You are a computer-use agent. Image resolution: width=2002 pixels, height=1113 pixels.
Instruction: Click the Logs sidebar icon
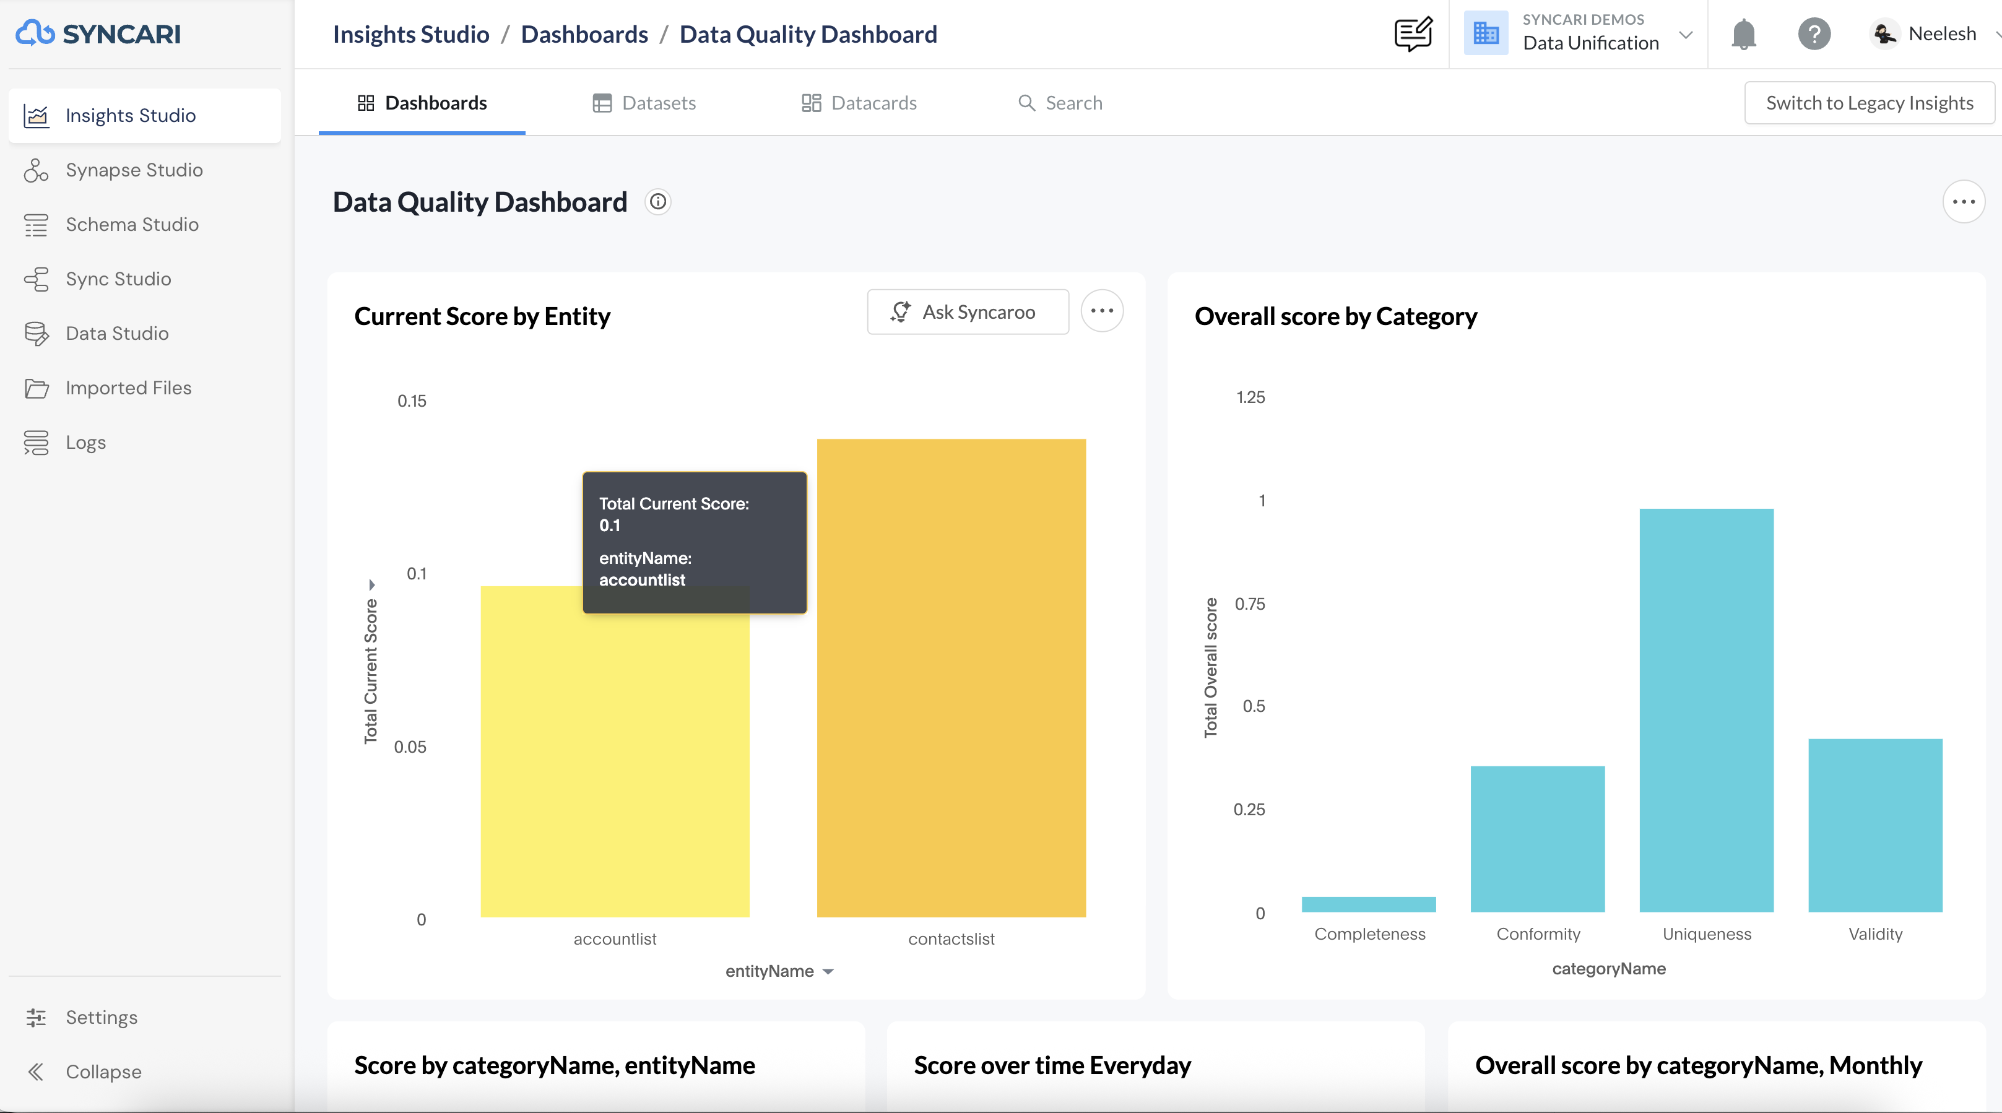37,442
